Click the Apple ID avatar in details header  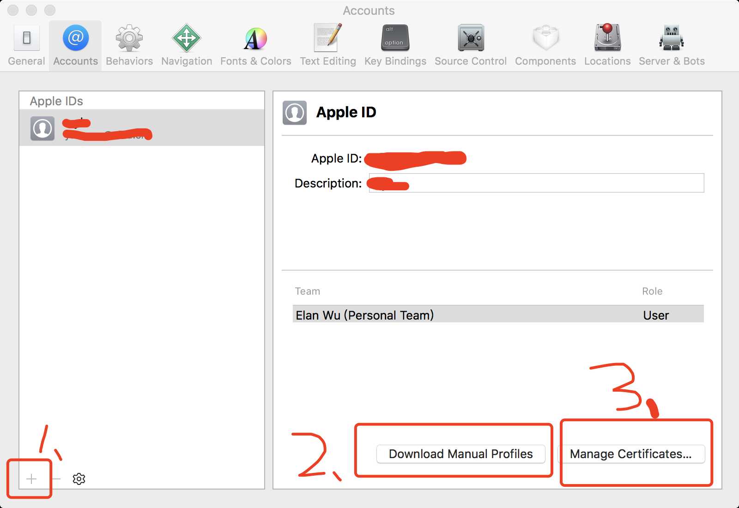point(295,113)
